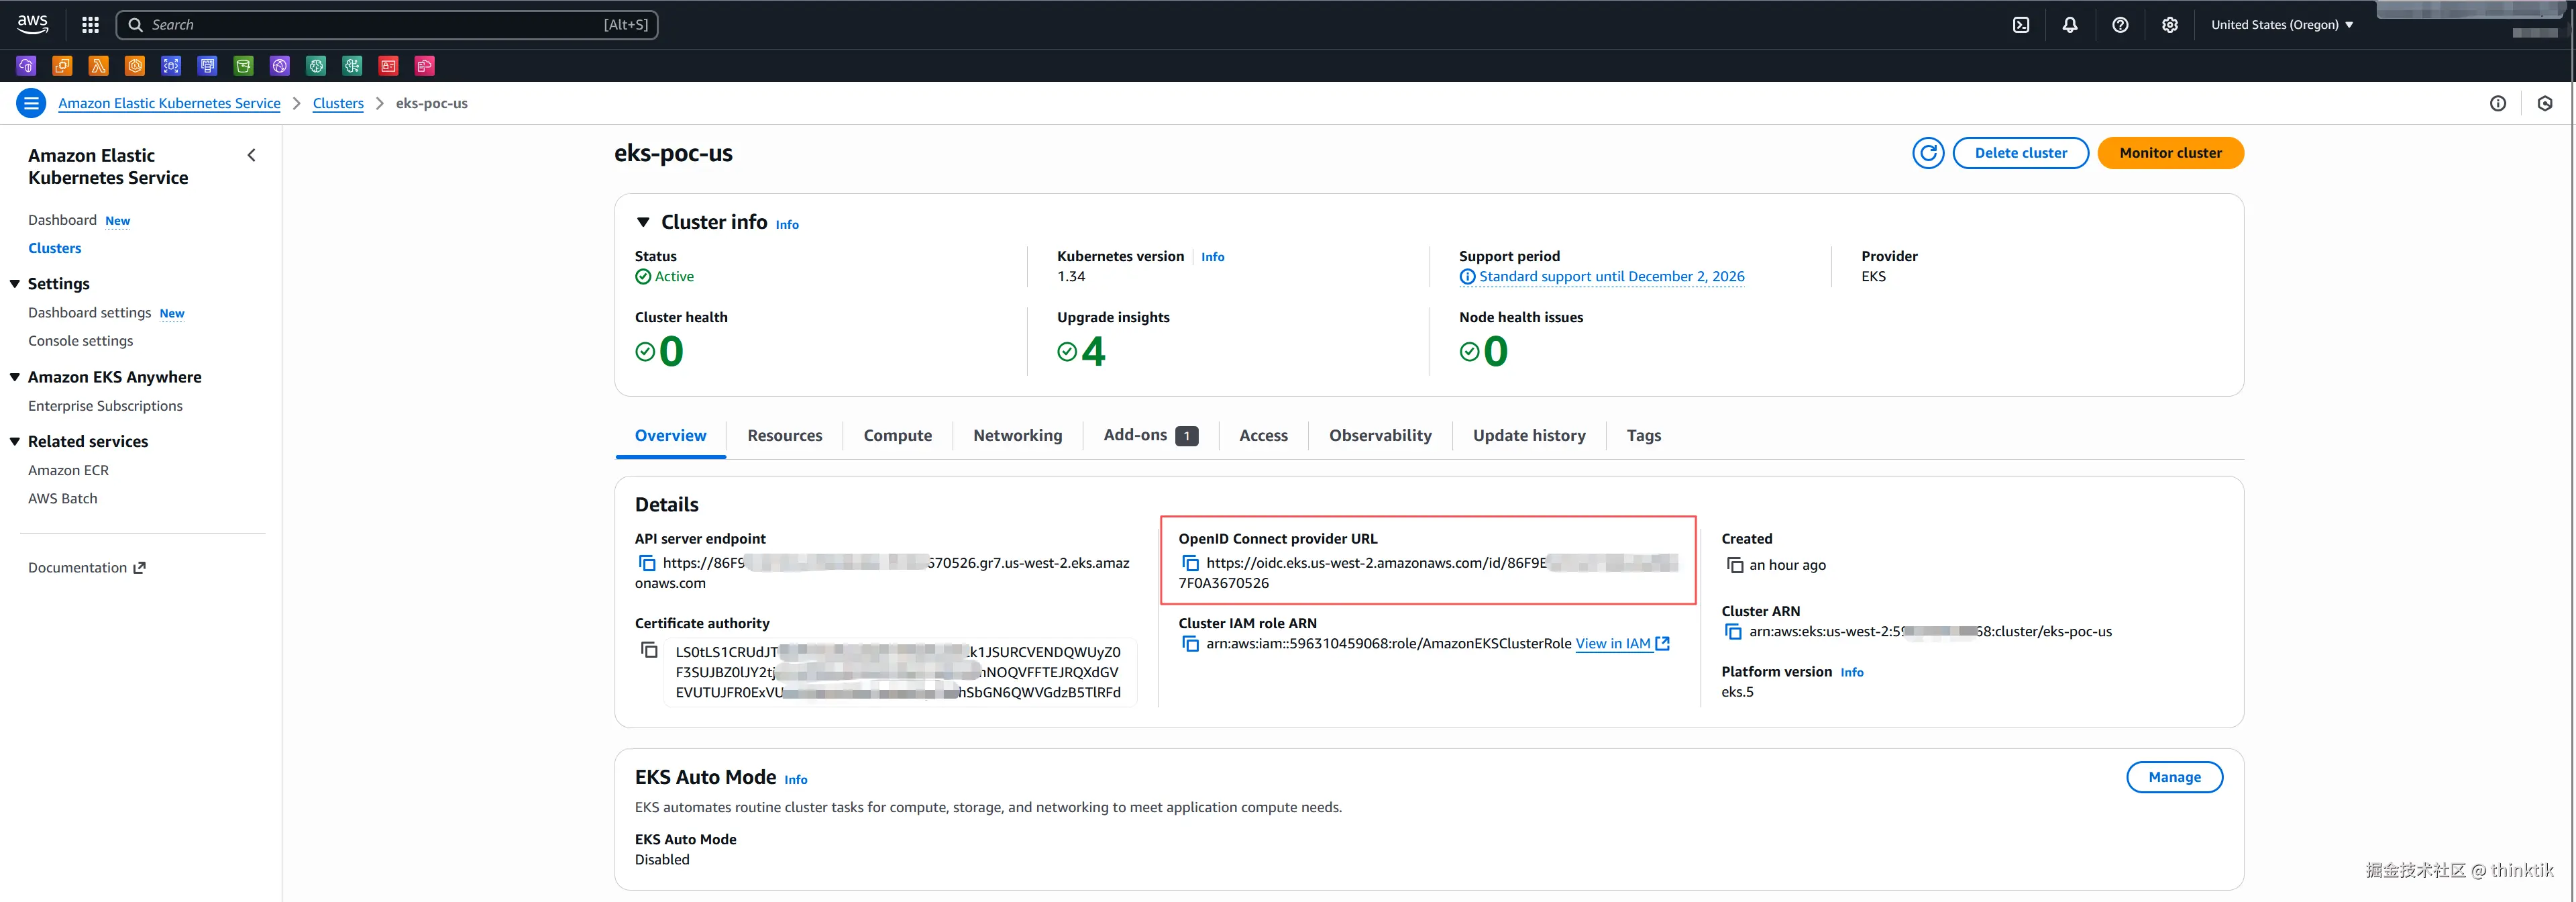The height and width of the screenshot is (902, 2576).
Task: Click Manage for EKS Auto Mode
Action: click(x=2174, y=777)
